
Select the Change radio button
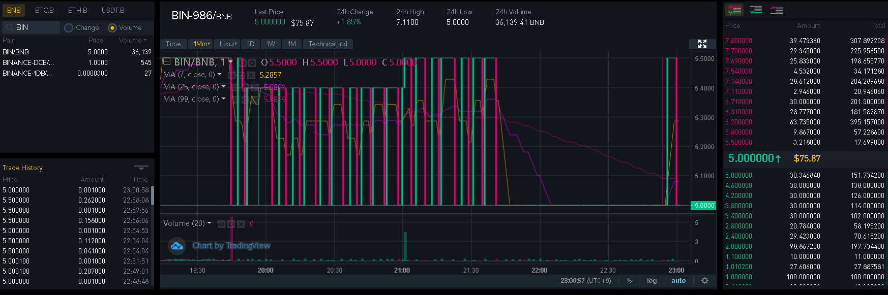pos(69,28)
